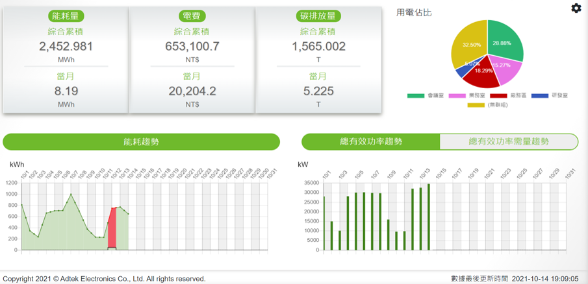The width and height of the screenshot is (588, 284).
Task: Click the 15.27% pink pie slice
Action: pos(505,68)
